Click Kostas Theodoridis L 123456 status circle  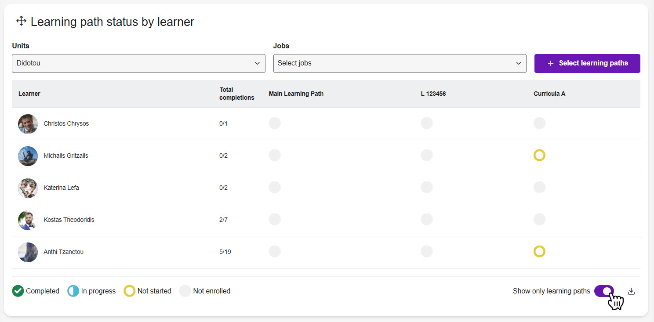(x=427, y=219)
